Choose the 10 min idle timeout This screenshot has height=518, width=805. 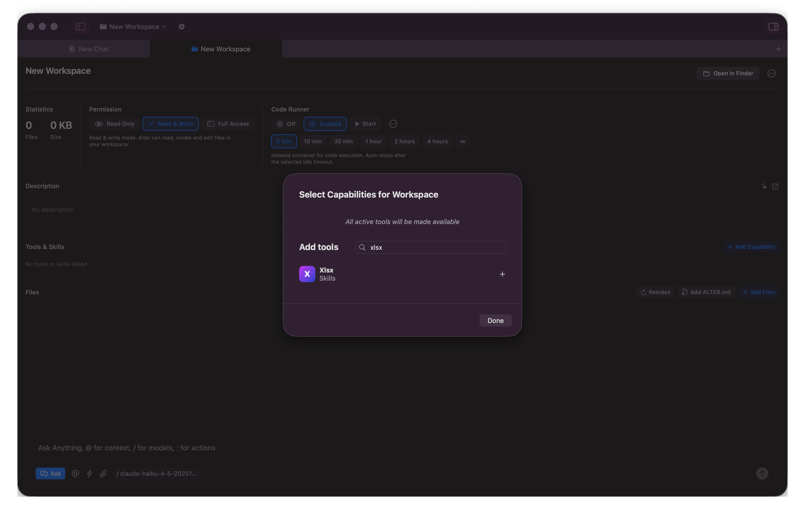pos(313,141)
